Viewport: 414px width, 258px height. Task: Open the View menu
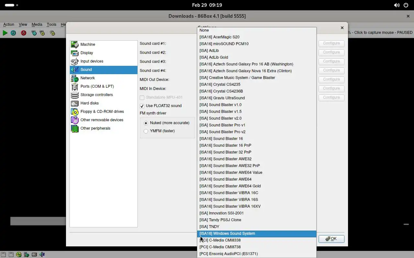(x=23, y=25)
